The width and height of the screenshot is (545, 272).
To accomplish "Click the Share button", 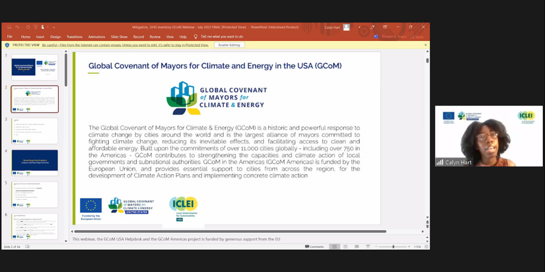I will [x=417, y=37].
